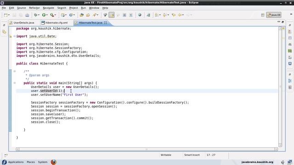
Task: Click the Search flashlight icon
Action: [95, 15]
